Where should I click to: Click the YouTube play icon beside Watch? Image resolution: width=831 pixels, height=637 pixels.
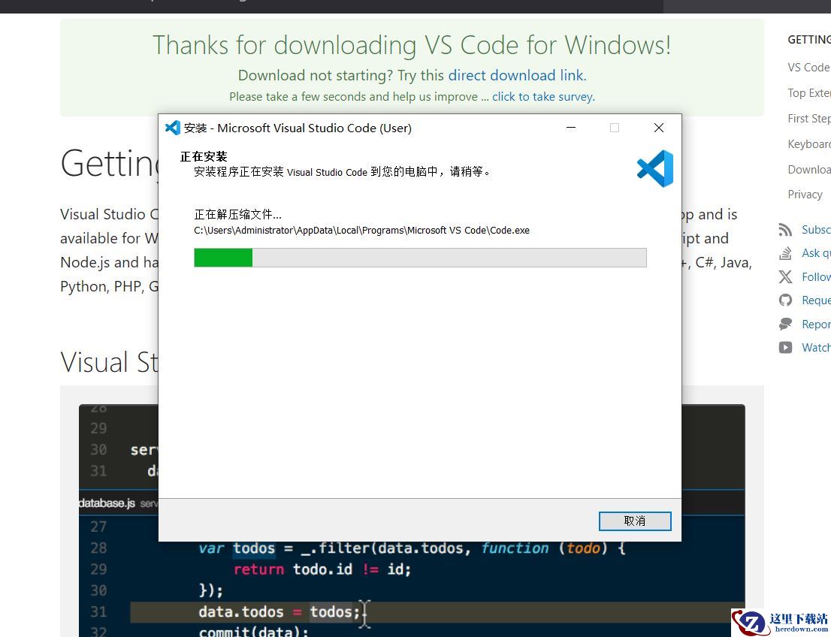[785, 348]
